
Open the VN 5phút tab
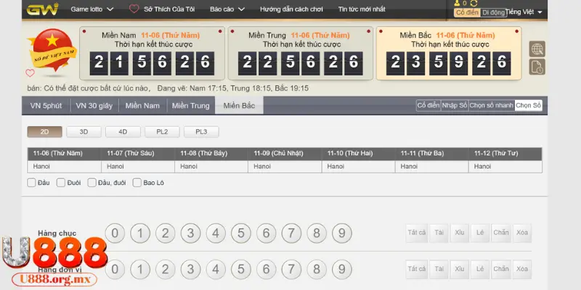tap(46, 106)
